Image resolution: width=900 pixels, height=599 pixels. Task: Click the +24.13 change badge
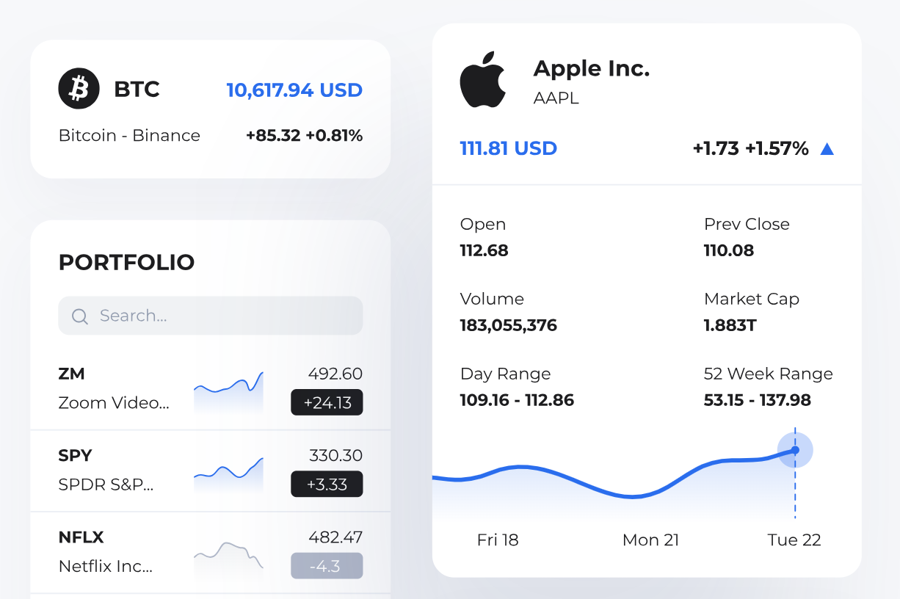point(327,403)
